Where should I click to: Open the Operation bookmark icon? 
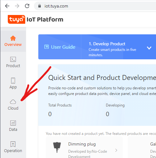pos(13,144)
